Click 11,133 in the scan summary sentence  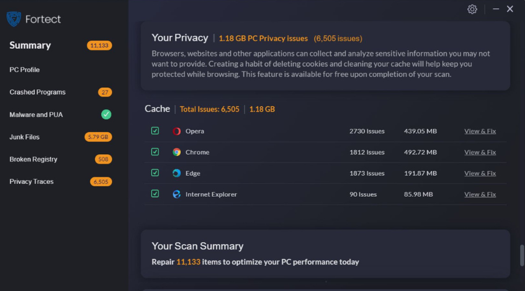[188, 262]
